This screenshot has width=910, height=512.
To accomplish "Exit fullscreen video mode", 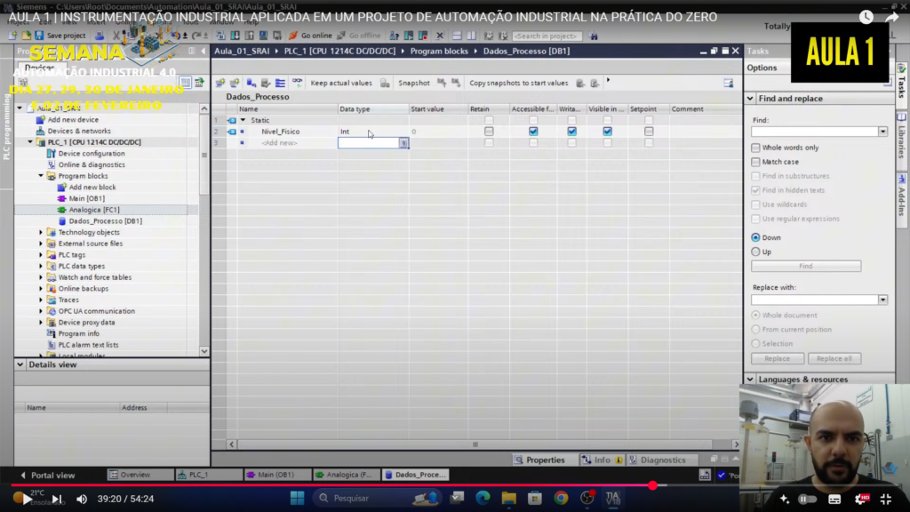I will click(x=886, y=500).
